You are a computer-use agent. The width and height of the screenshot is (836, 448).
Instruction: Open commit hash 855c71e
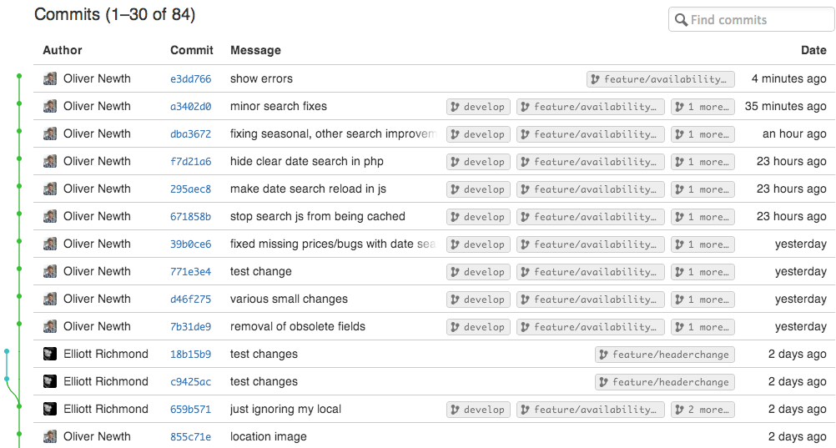[190, 437]
